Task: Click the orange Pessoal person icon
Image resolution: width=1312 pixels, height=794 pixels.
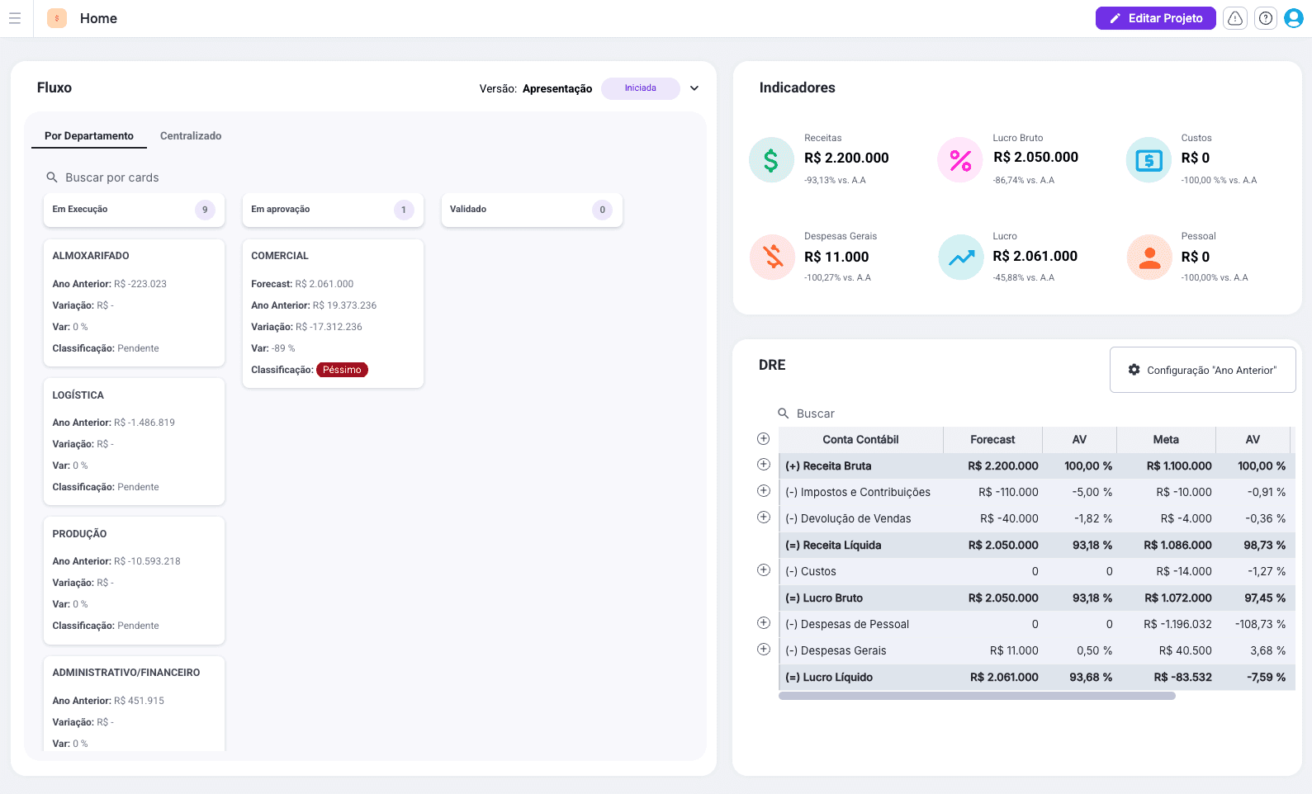Action: pos(1149,257)
